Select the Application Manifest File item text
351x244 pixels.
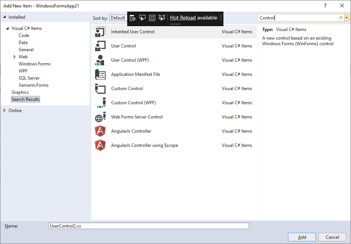point(136,74)
